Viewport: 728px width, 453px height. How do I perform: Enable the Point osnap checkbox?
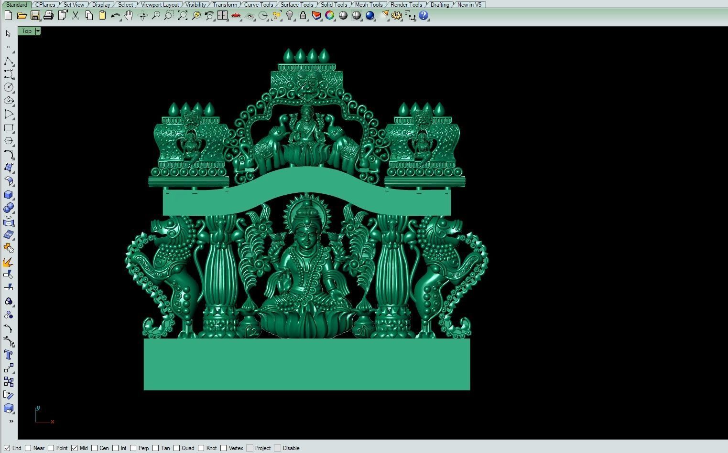click(x=51, y=448)
